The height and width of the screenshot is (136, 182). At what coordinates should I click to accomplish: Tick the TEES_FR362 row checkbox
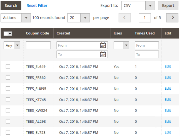tap(8, 77)
